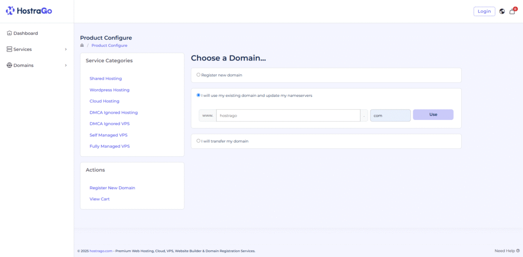Focus the hostrago domain name field
The width and height of the screenshot is (523, 257).
pos(288,116)
